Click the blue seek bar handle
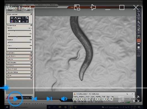147x109 pixels. [6, 88]
